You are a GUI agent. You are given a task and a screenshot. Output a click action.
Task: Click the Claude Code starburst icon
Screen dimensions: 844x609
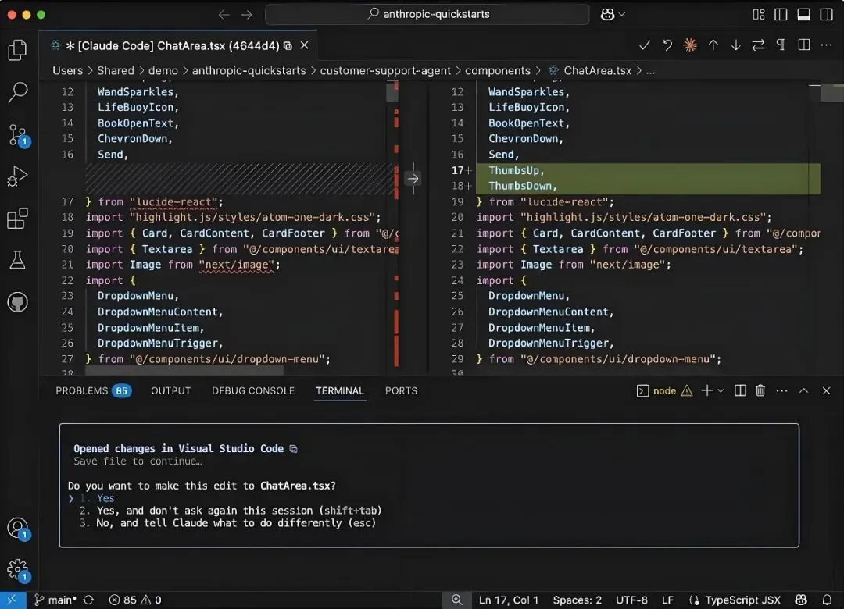tap(689, 45)
